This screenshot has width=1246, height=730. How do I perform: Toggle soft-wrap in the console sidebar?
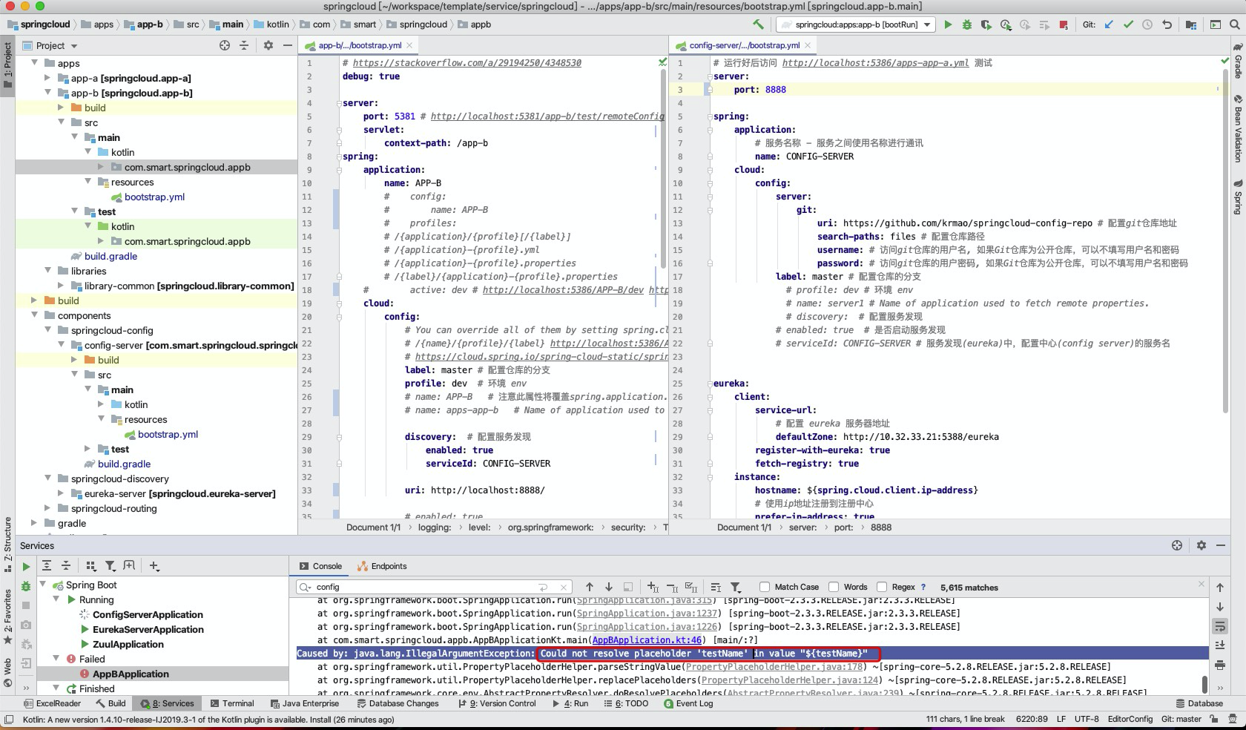pyautogui.click(x=1220, y=626)
